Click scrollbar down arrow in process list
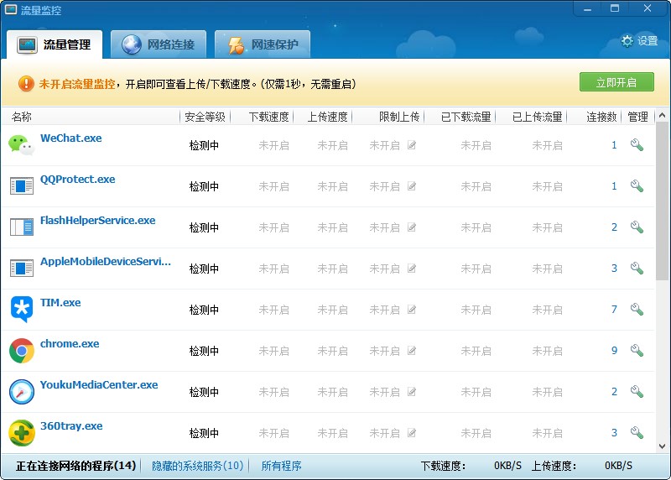The height and width of the screenshot is (480, 671). (x=663, y=446)
